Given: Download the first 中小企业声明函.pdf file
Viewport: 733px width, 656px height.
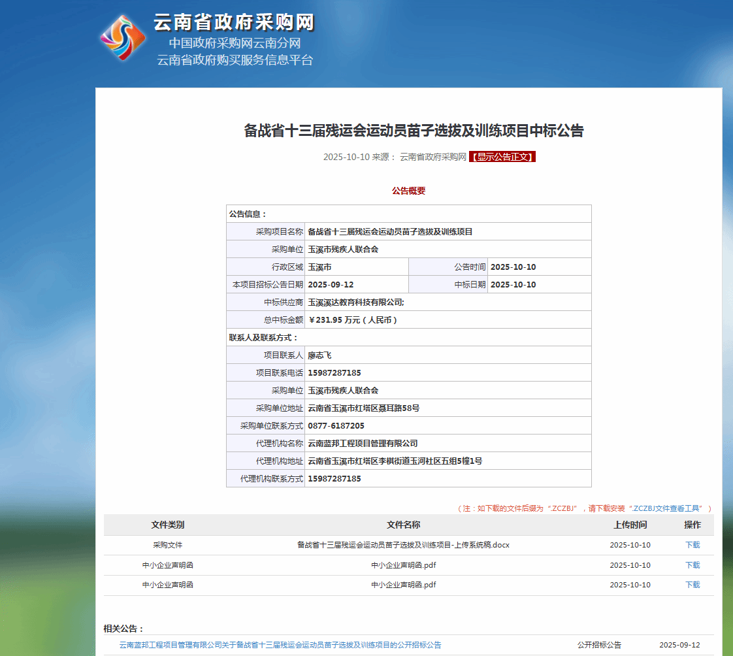Looking at the screenshot, I should [x=692, y=565].
